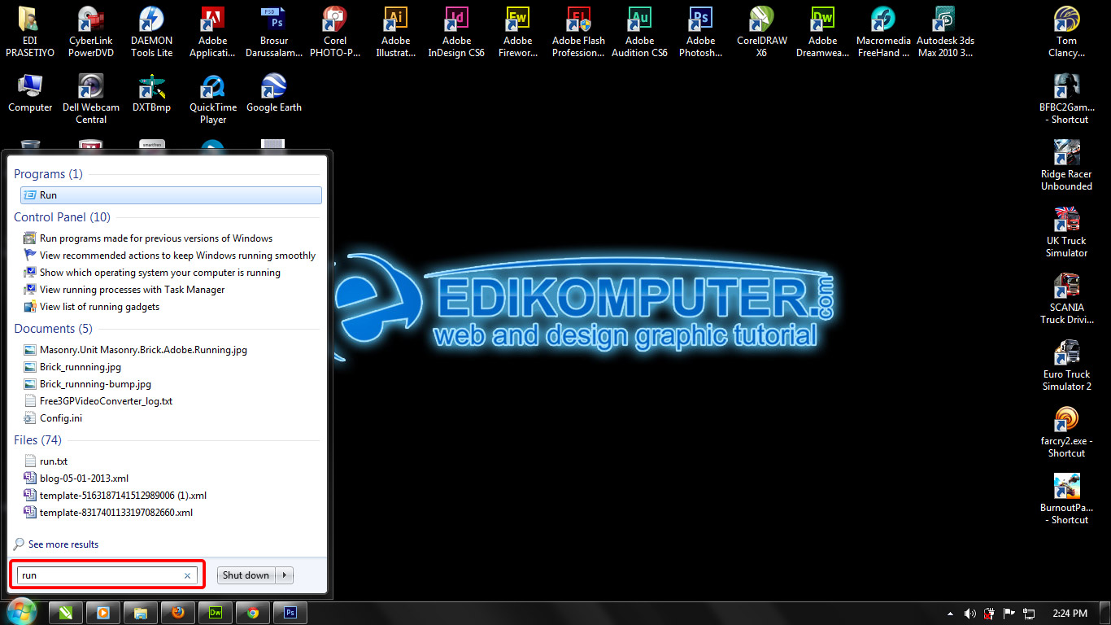Open the volume speaker tray icon
Viewport: 1111px width, 625px height.
click(x=969, y=614)
